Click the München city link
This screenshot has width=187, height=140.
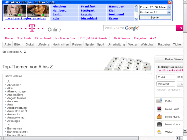[59, 7]
